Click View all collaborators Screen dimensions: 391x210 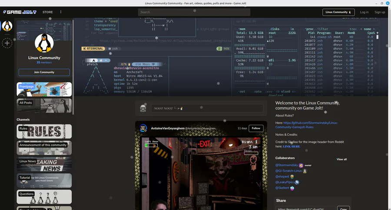pyautogui.click(x=341, y=159)
